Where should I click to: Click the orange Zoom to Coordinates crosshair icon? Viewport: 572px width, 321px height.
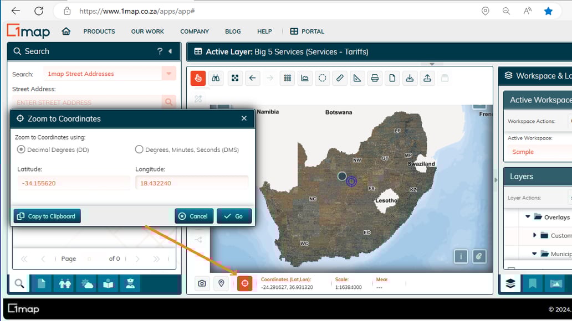(245, 283)
